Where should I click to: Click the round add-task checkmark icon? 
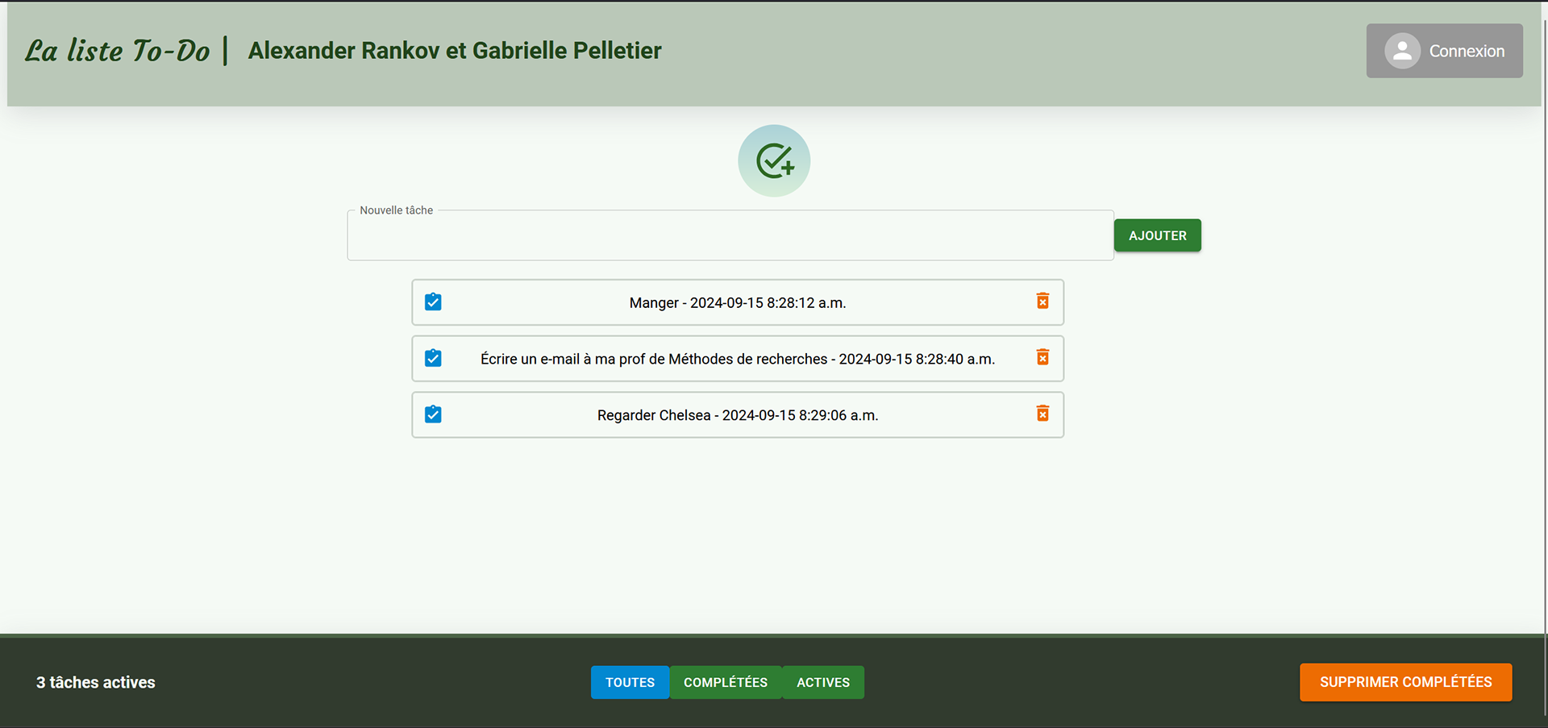[774, 160]
